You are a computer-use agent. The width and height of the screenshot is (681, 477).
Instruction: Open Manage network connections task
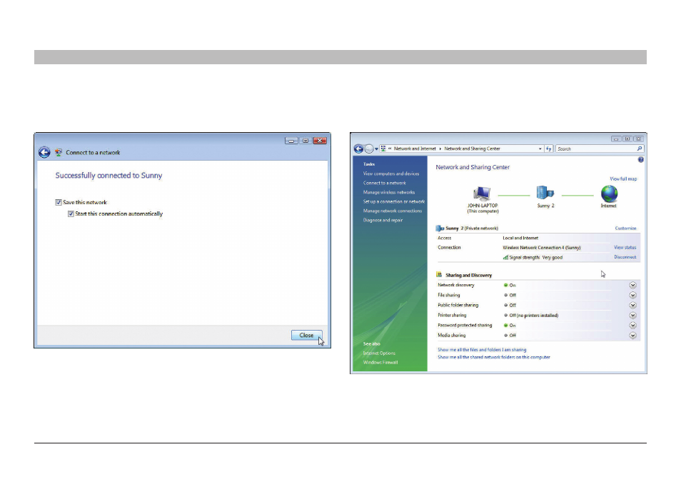(392, 211)
